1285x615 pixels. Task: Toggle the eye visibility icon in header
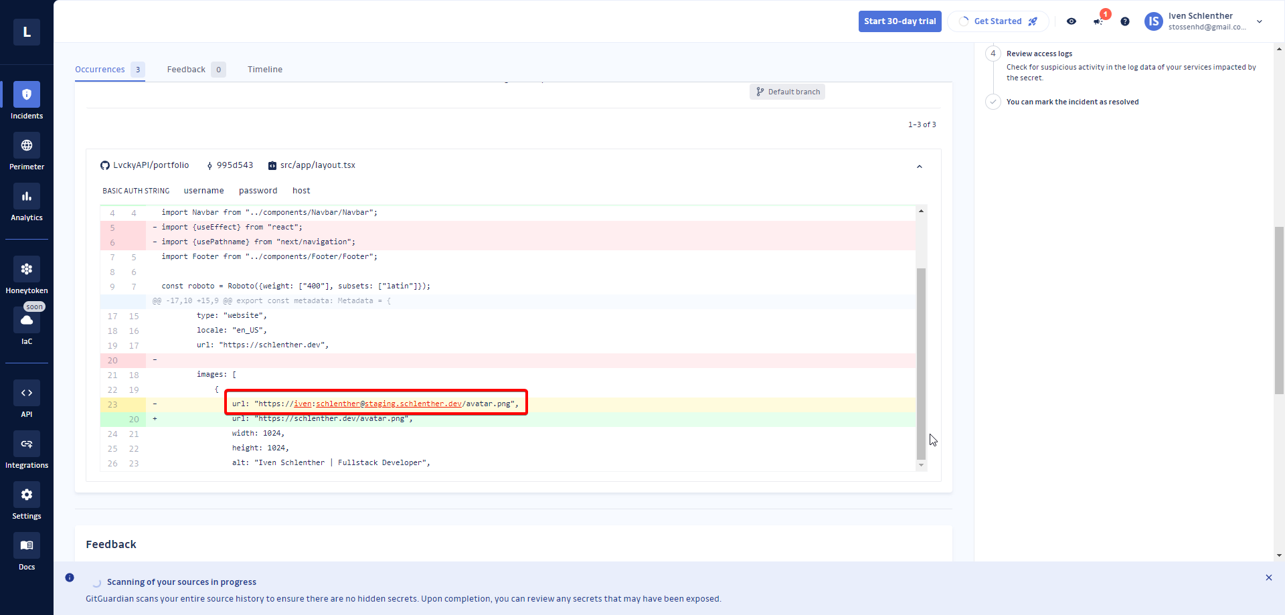(x=1072, y=21)
